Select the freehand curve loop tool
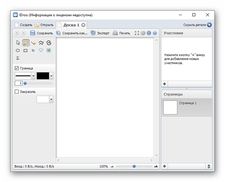 click(x=49, y=43)
